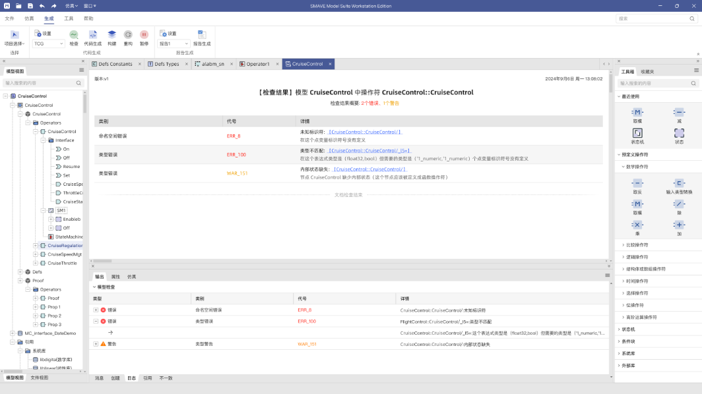Open internal state missing link for WAR_151
The image size is (702, 394).
click(369, 169)
